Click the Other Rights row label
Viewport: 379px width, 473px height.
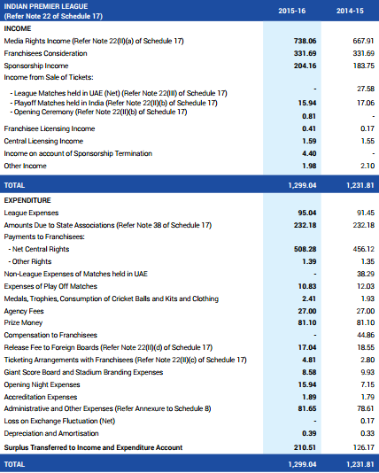coord(30,261)
